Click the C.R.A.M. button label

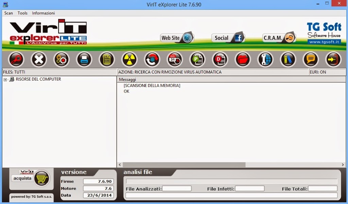click(273, 38)
